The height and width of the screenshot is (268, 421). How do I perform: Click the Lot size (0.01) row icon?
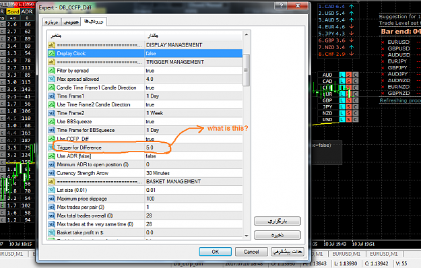tap(52, 190)
